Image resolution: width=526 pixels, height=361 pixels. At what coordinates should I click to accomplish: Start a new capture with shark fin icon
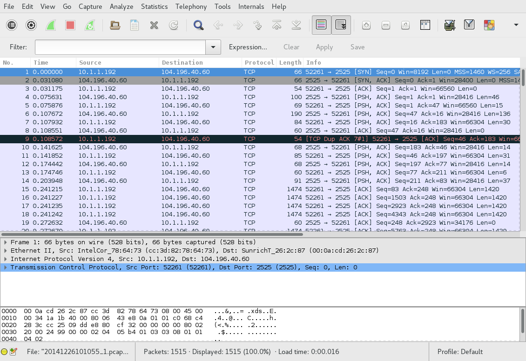click(x=51, y=25)
